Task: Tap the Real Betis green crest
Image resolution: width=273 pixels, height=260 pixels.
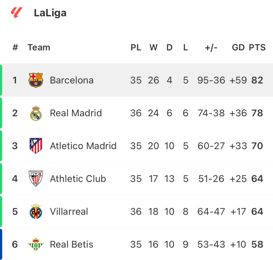Action: point(36,244)
